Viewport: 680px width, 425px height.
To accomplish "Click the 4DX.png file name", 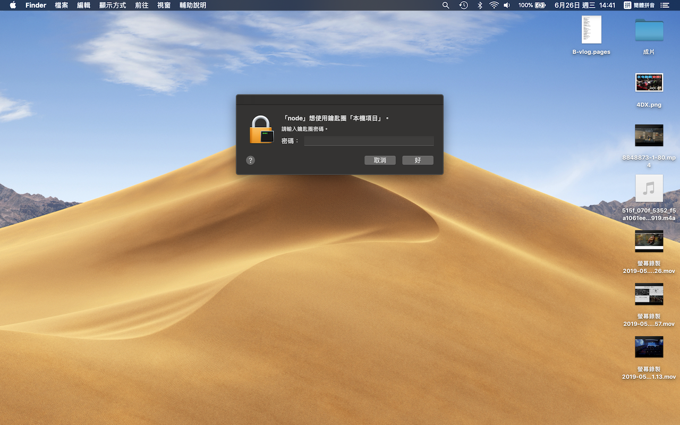I will pyautogui.click(x=649, y=105).
